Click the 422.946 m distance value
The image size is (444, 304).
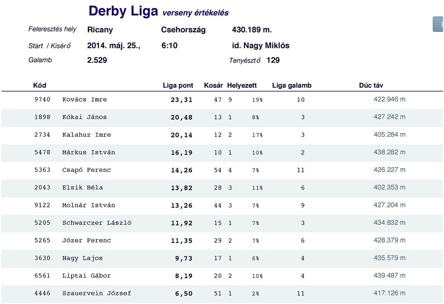coord(389,99)
